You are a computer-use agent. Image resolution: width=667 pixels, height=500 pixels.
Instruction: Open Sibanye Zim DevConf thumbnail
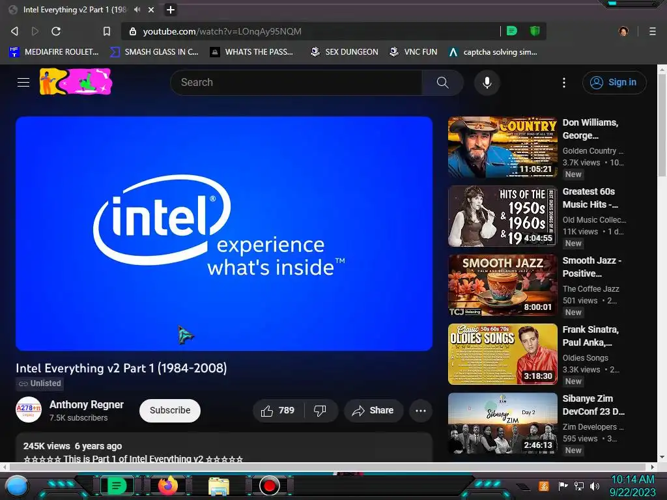(x=503, y=423)
